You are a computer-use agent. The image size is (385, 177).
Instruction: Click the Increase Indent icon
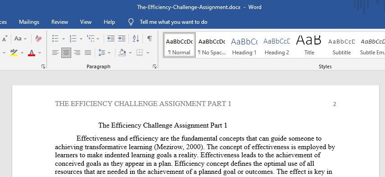pos(122,39)
